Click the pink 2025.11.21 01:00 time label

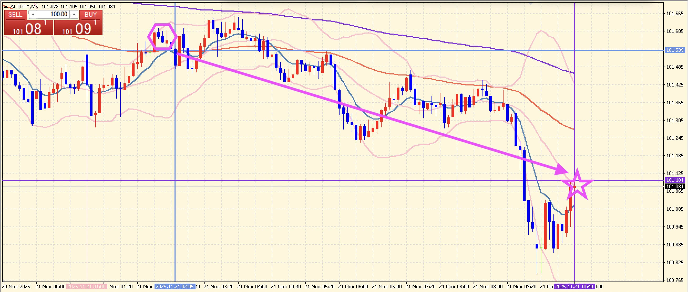(86, 287)
